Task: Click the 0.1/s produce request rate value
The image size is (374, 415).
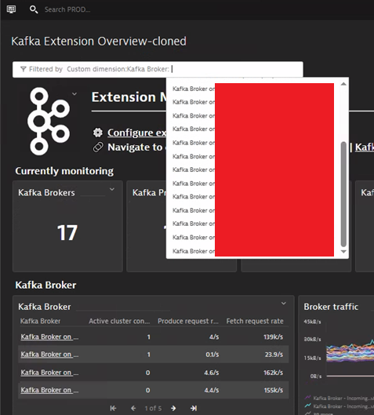Action: (212, 355)
